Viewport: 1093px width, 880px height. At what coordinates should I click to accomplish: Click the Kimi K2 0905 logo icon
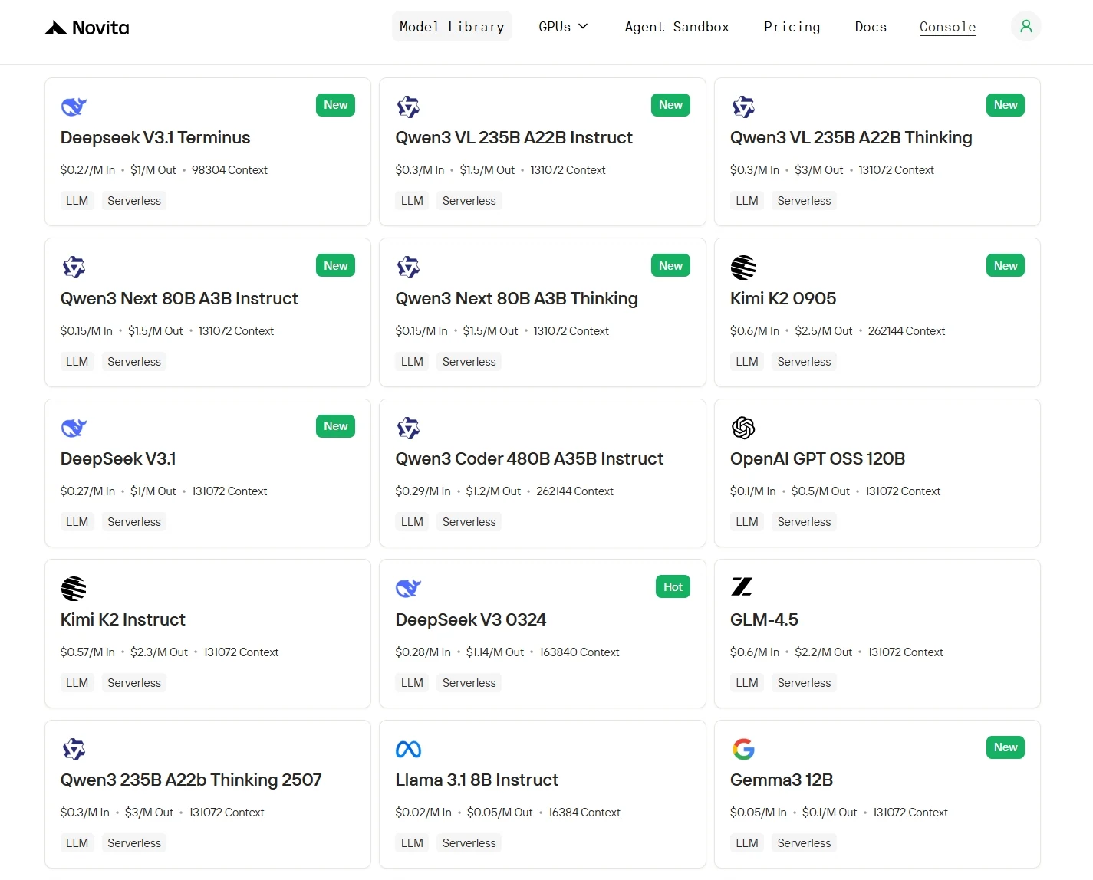tap(743, 268)
